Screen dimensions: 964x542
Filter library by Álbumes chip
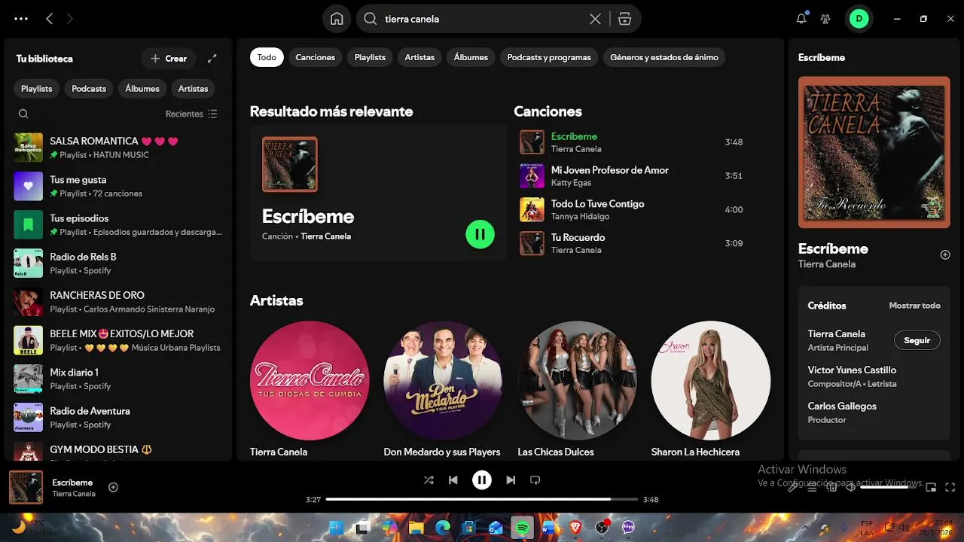click(x=142, y=89)
